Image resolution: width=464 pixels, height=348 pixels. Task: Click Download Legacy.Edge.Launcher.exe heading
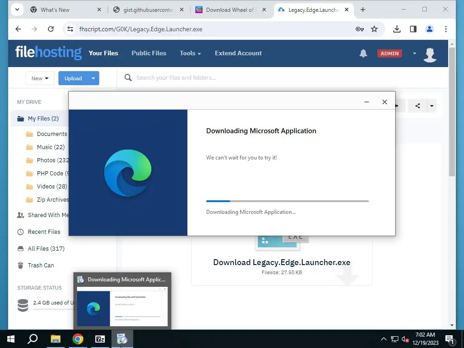click(282, 262)
